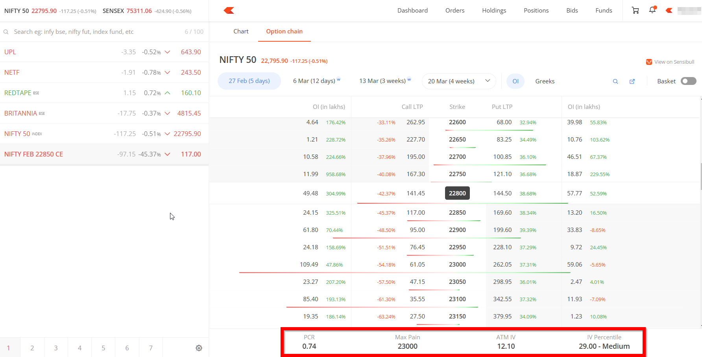Image resolution: width=702 pixels, height=357 pixels.
Task: Switch to Greeks view
Action: (545, 81)
